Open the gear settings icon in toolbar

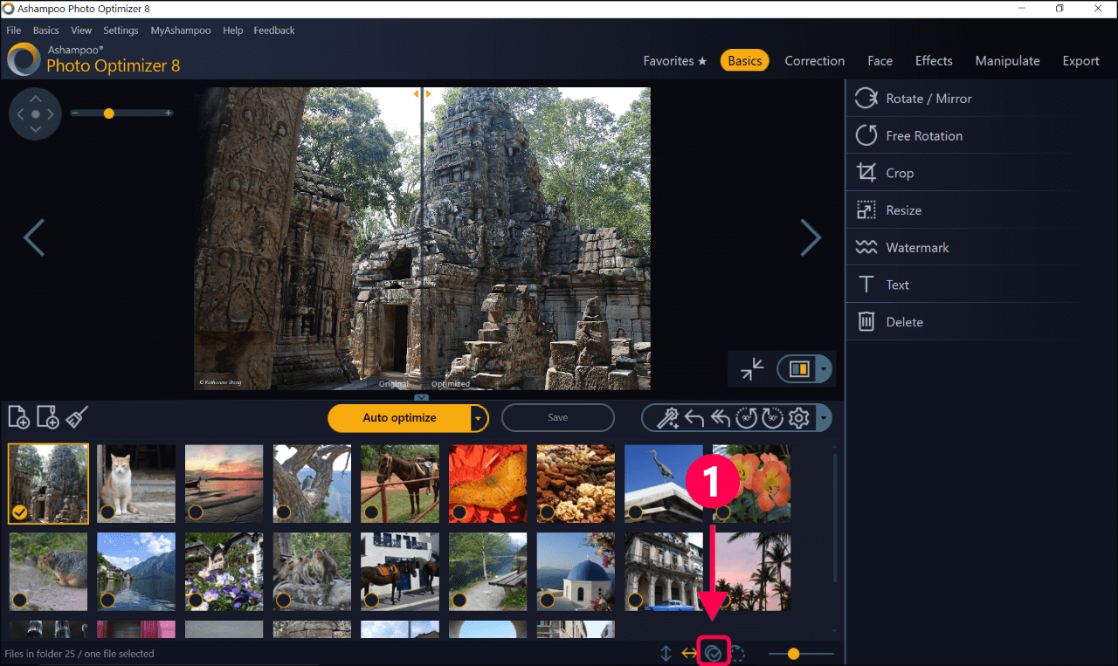(x=798, y=418)
